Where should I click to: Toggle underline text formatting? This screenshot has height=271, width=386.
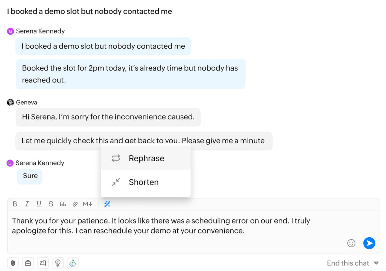(x=39, y=204)
